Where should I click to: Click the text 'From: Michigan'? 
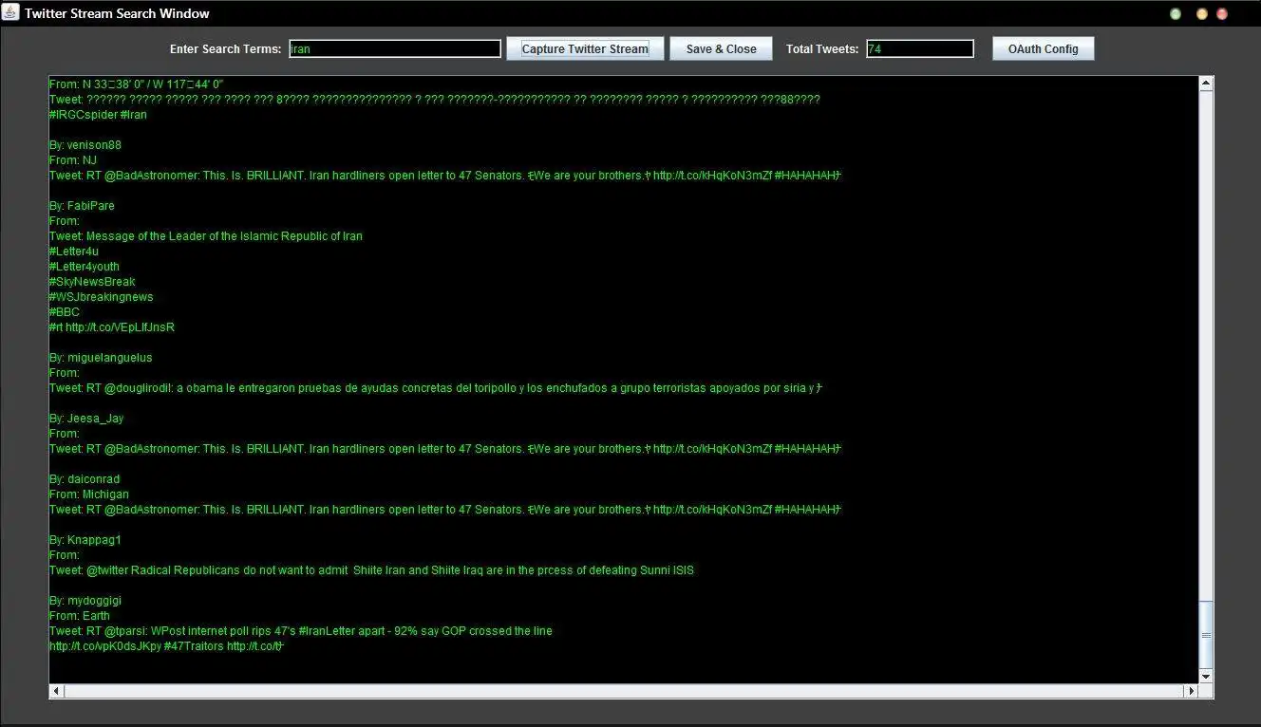point(89,494)
